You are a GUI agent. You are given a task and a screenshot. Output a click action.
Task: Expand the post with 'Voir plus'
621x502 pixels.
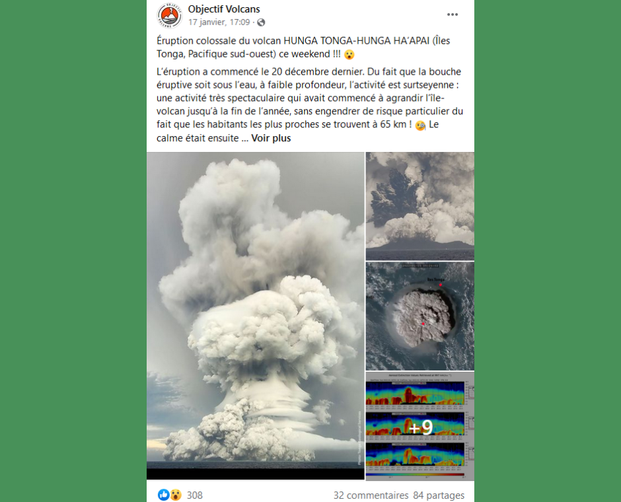[x=271, y=138]
